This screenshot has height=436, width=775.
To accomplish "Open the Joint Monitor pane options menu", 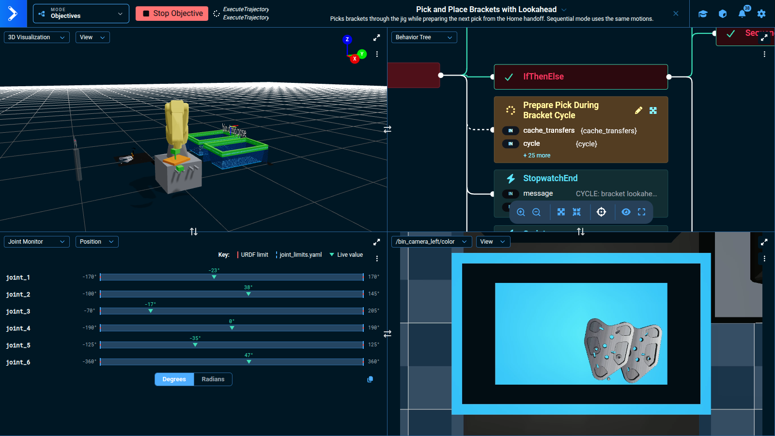I will point(377,259).
